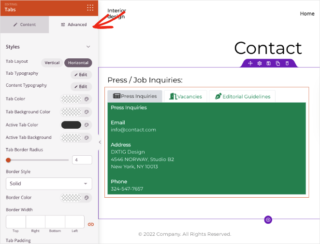The height and width of the screenshot is (244, 320).
Task: Click the phone number 324-547-7657
Action: [x=127, y=189]
